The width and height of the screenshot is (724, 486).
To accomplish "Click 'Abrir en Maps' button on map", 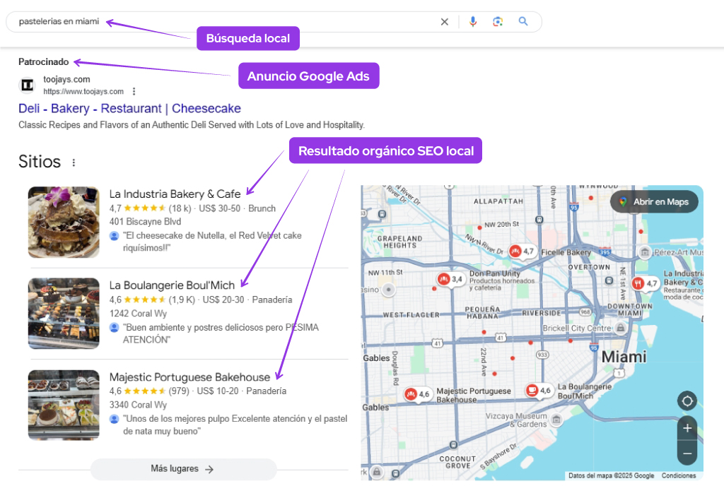I will click(x=654, y=201).
